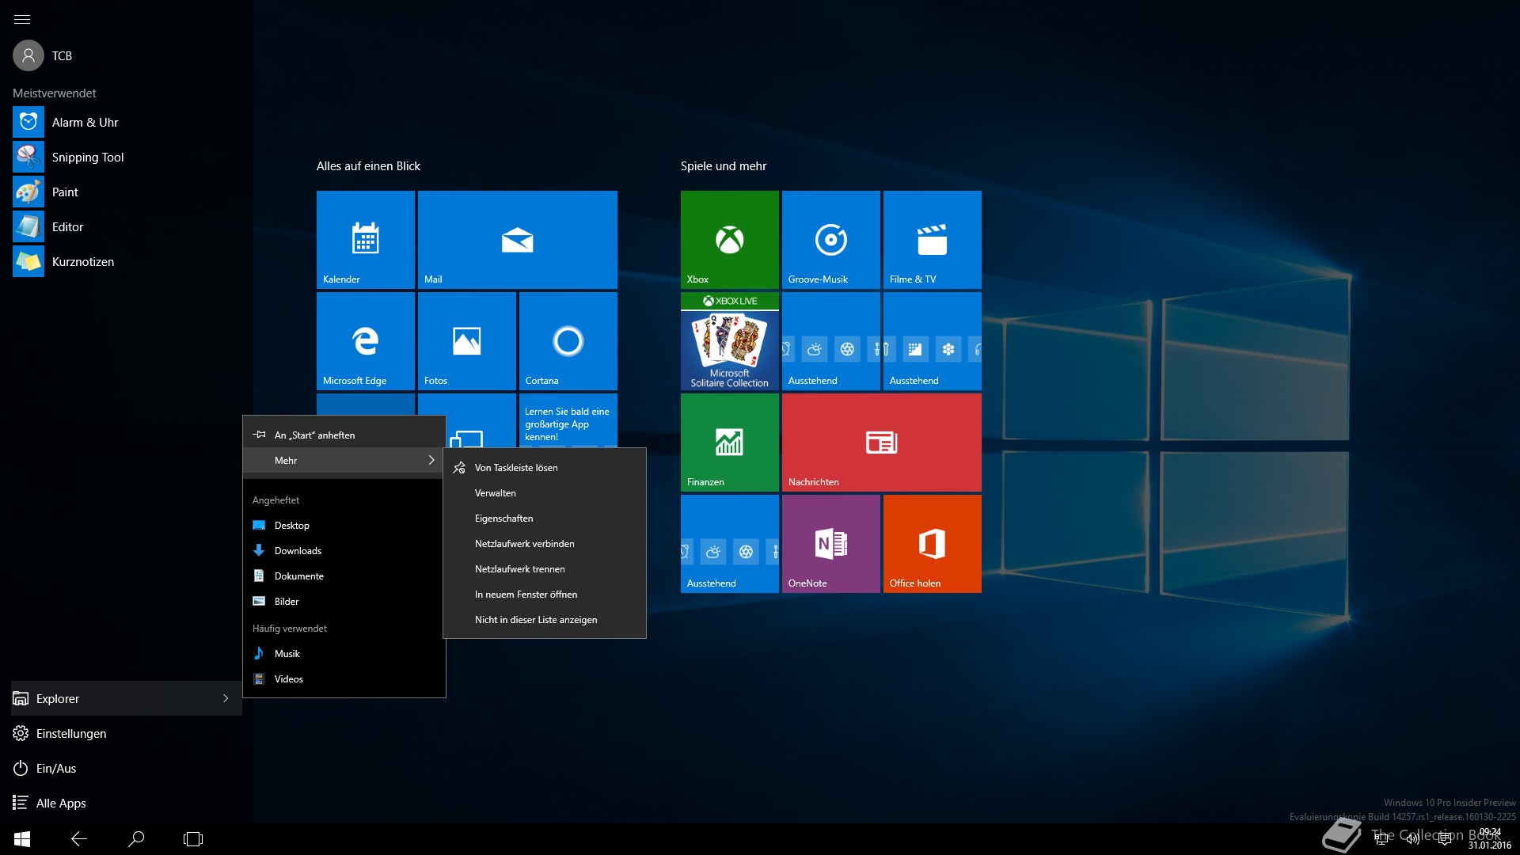1520x855 pixels.
Task: Open Kurznotizen sticky notes icon
Action: [x=28, y=261]
